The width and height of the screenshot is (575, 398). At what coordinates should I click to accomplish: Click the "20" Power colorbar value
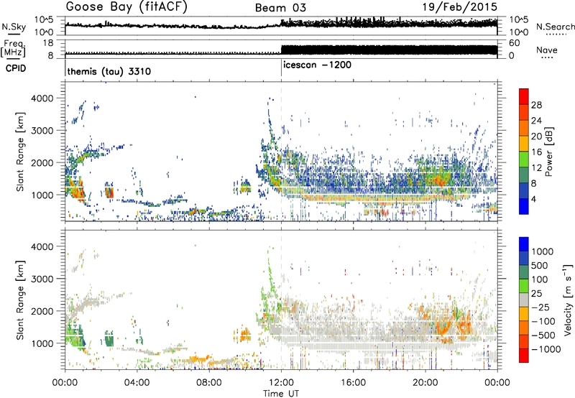536,136
